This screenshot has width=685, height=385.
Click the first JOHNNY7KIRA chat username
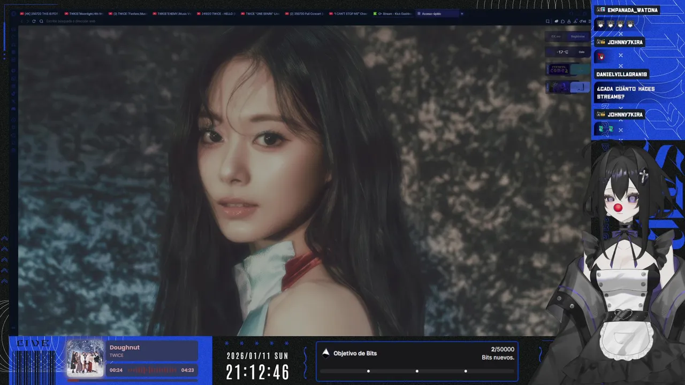(x=625, y=42)
